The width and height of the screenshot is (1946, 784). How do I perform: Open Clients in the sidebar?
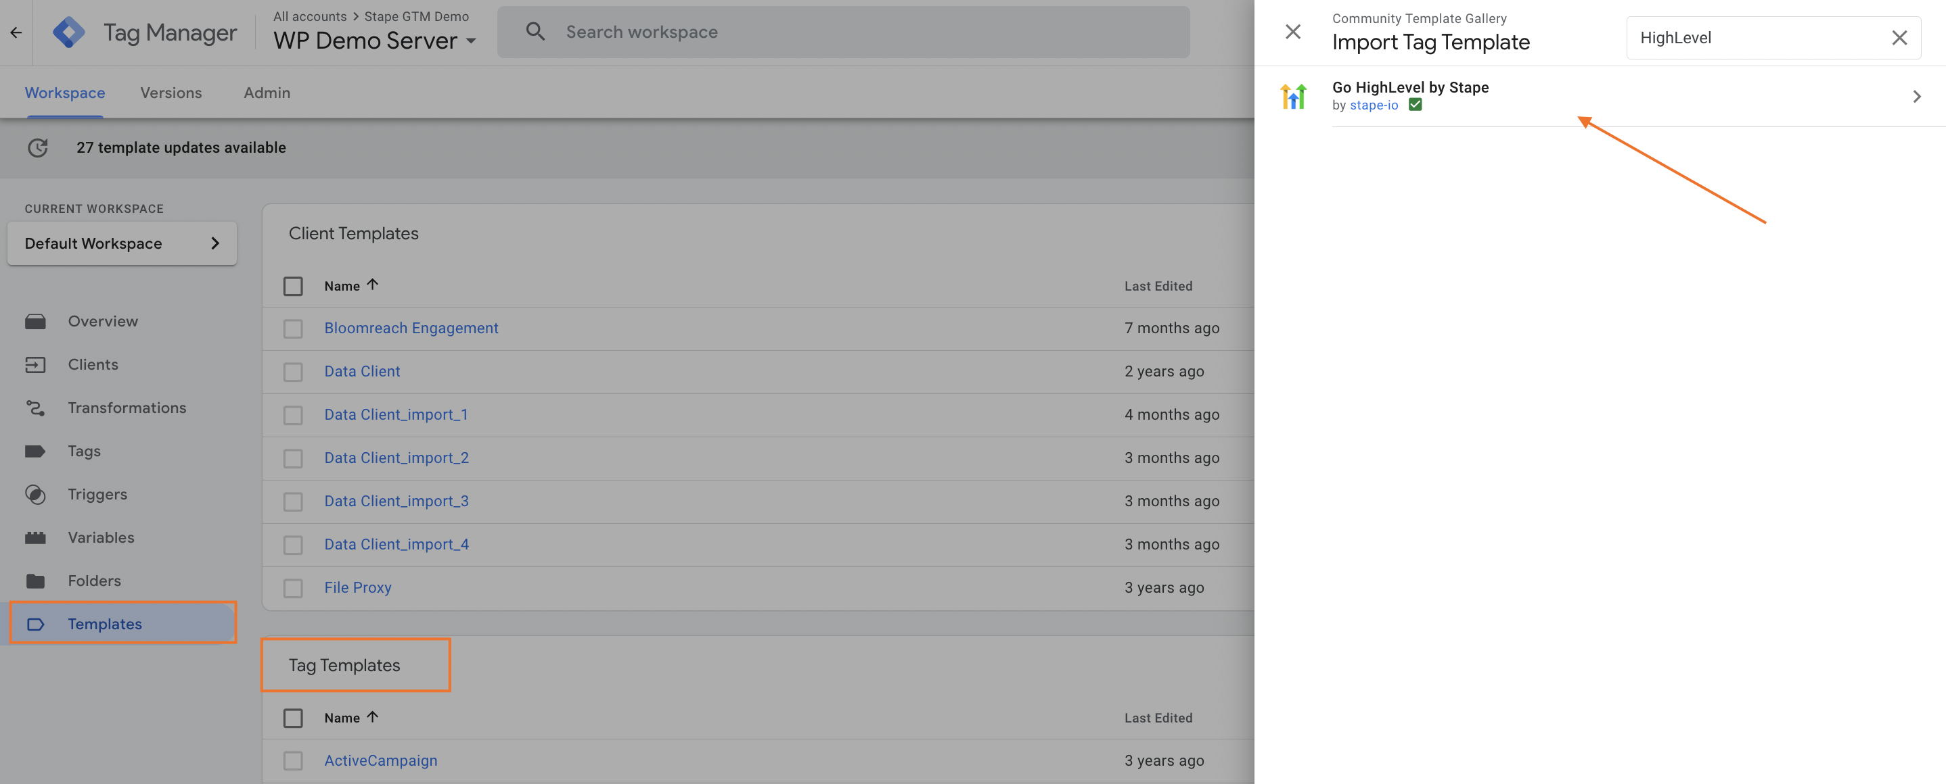pos(93,364)
